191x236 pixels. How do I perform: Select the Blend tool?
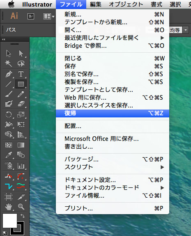click(x=21, y=155)
